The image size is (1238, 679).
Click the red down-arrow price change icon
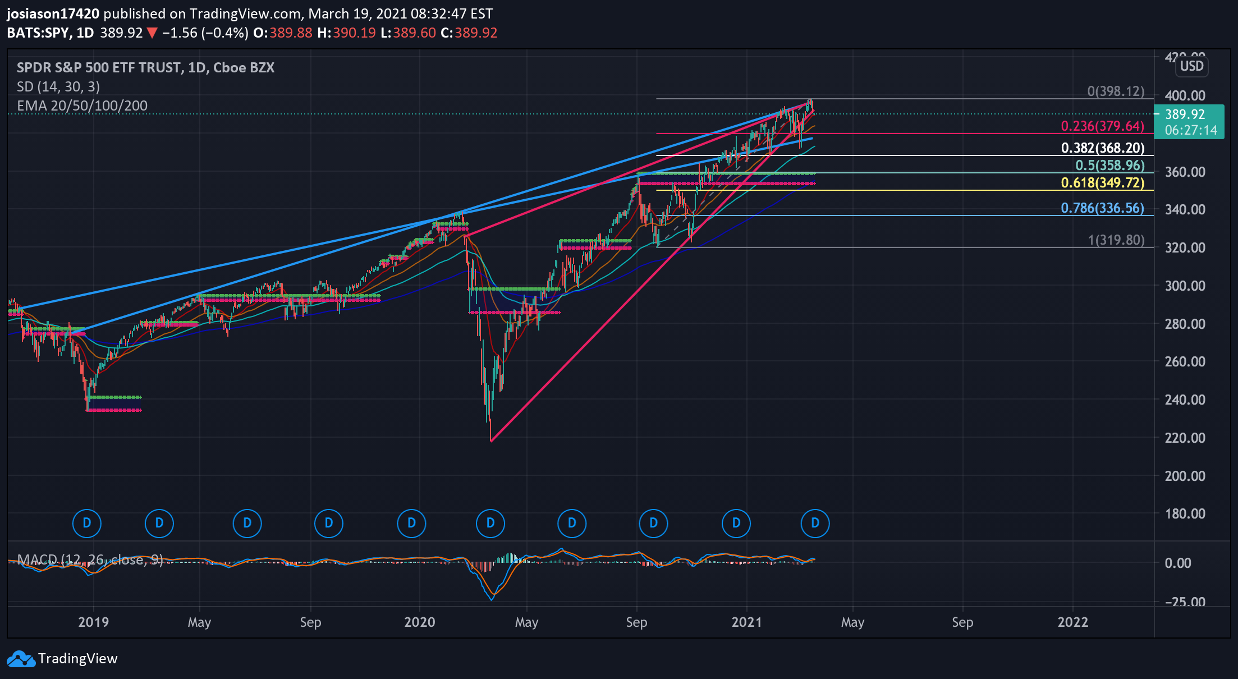pos(152,33)
